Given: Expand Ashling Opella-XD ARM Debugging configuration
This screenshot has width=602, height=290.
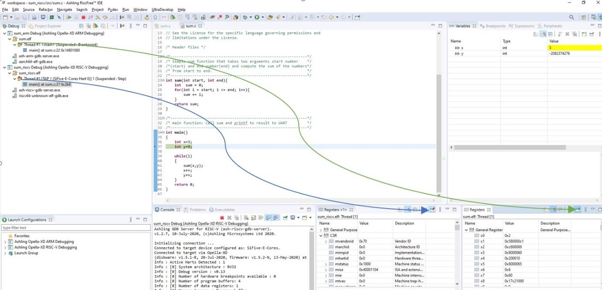Looking at the screenshot, I should (x=5, y=241).
